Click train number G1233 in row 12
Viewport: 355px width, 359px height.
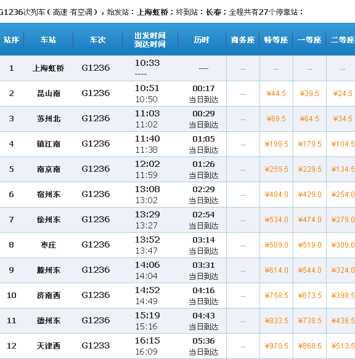[x=96, y=345]
